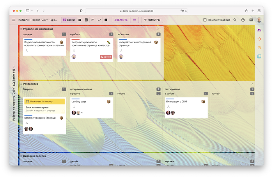273x178 pixels.
Task: Open the Landing page card
Action: pyautogui.click(x=79, y=102)
